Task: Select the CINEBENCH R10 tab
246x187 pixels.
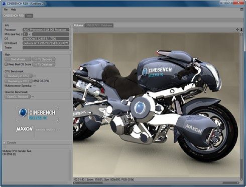Action: pyautogui.click(x=14, y=15)
